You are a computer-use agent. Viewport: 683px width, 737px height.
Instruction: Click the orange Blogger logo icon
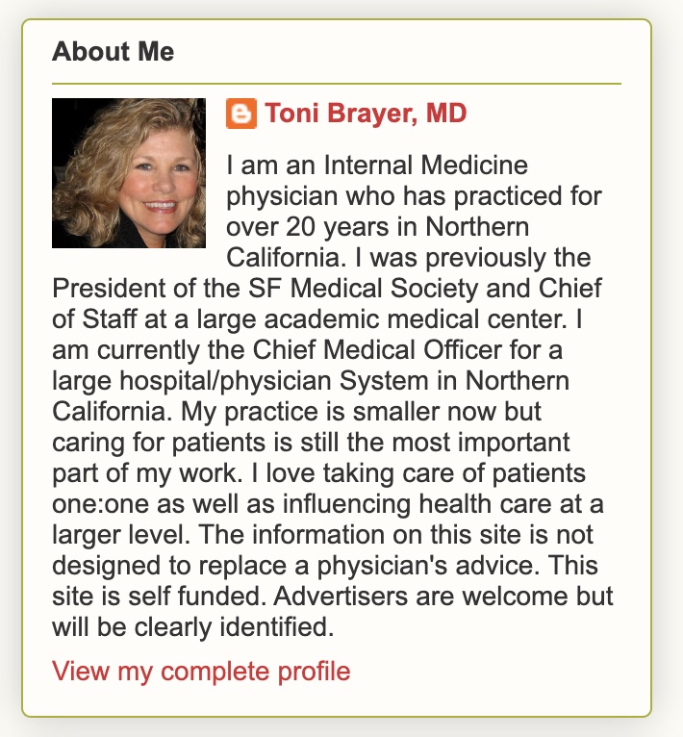coord(241,114)
